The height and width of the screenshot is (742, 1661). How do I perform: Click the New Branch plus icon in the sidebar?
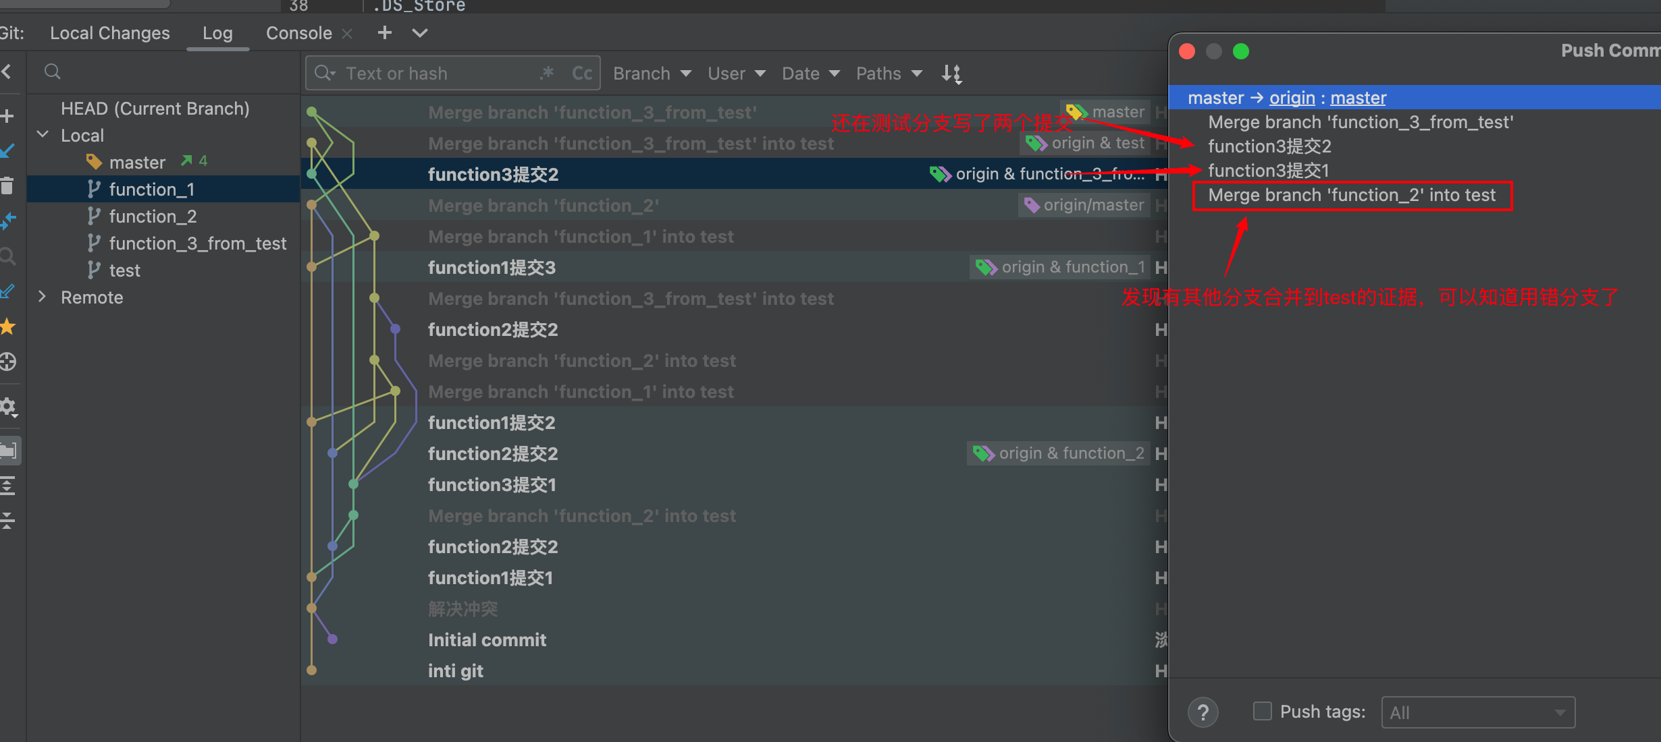7,116
